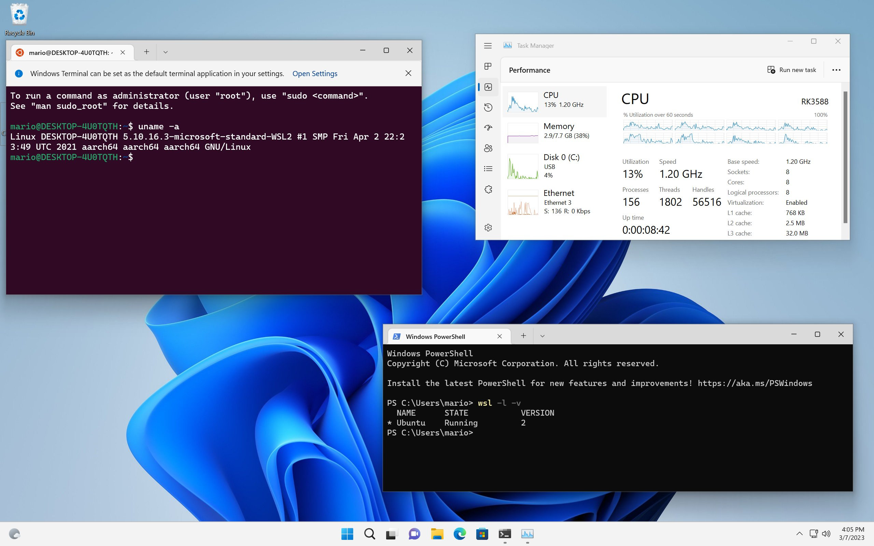Open the Recycle Bin desktop icon

pos(19,19)
